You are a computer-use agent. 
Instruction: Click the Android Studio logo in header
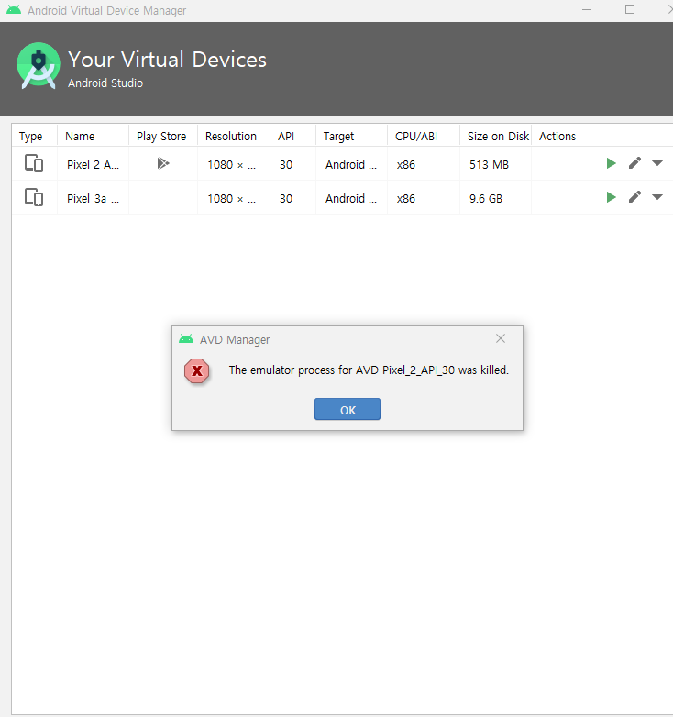point(39,65)
